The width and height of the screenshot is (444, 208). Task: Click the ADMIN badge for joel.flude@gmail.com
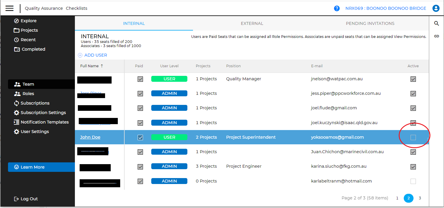tap(169, 108)
